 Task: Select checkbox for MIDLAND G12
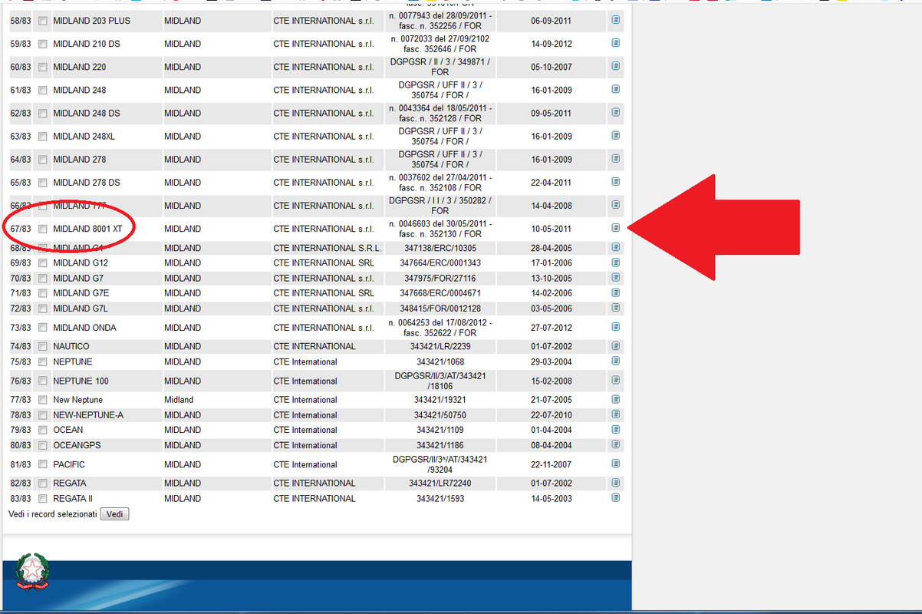pyautogui.click(x=43, y=263)
